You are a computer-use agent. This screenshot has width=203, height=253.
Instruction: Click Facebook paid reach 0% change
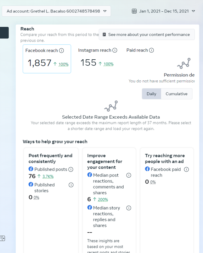click(153, 182)
